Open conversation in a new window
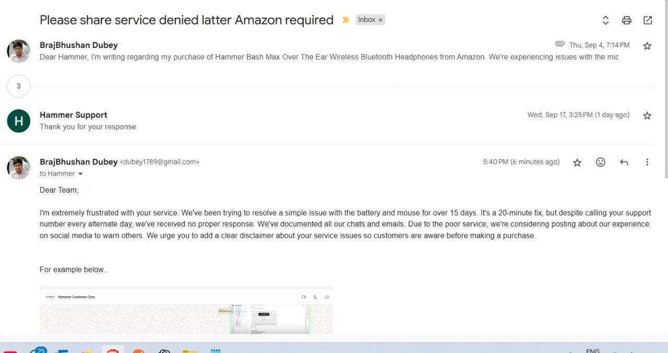The width and height of the screenshot is (668, 353). point(648,20)
